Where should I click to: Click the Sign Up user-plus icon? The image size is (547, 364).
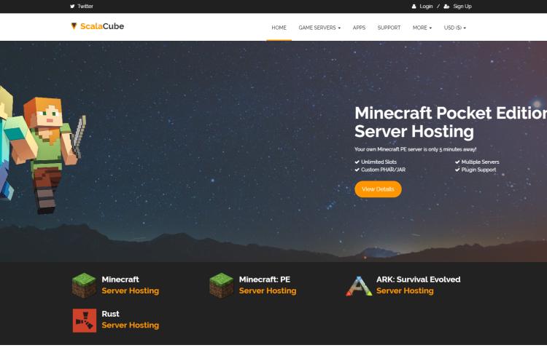click(x=446, y=7)
